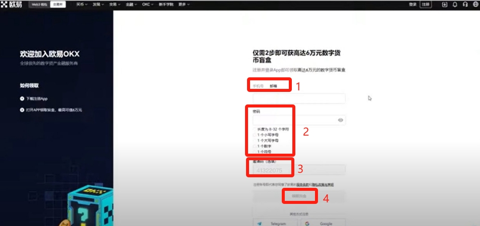Select the 邮箱 tab
480x226 pixels.
click(x=273, y=86)
